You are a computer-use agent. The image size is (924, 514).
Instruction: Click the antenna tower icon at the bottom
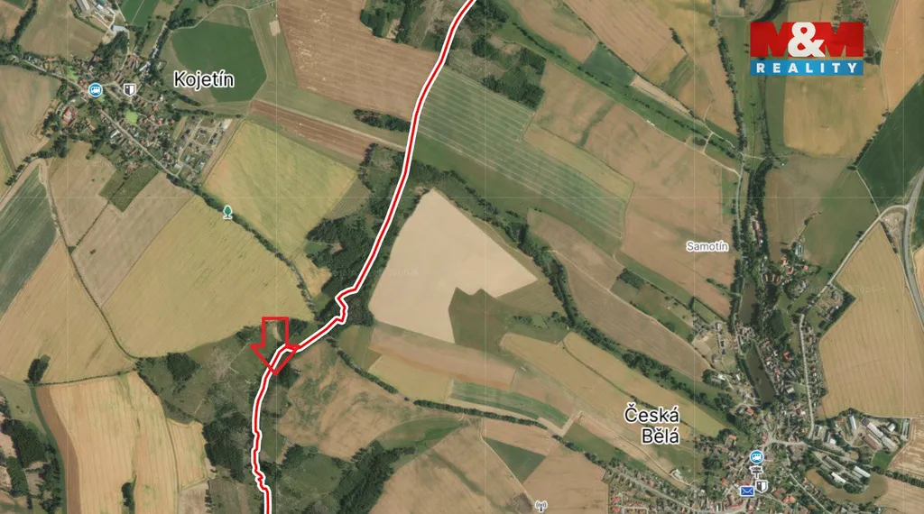(541, 506)
